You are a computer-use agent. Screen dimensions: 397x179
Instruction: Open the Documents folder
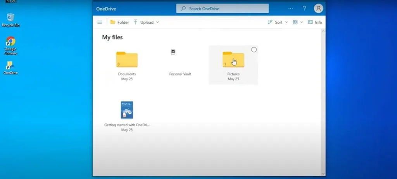[x=127, y=60]
